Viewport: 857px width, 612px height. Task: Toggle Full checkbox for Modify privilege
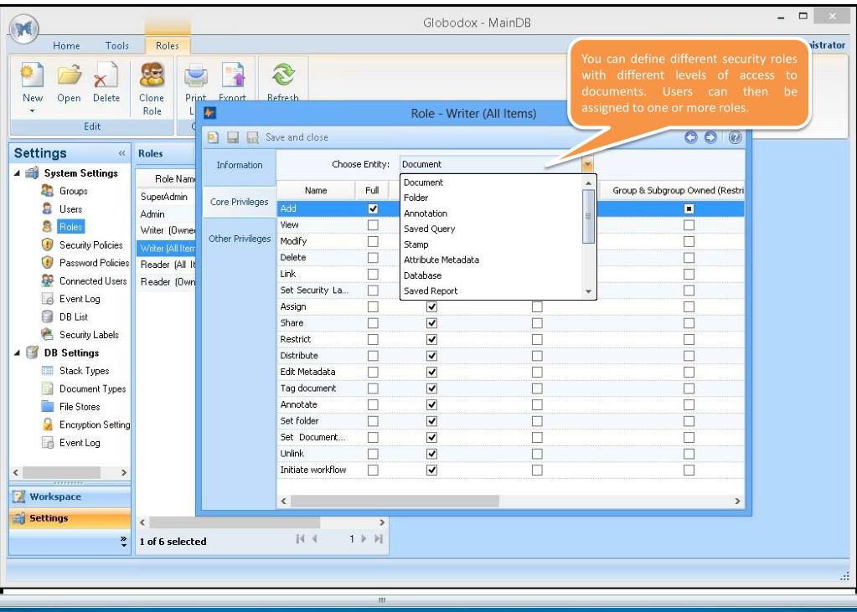[373, 241]
